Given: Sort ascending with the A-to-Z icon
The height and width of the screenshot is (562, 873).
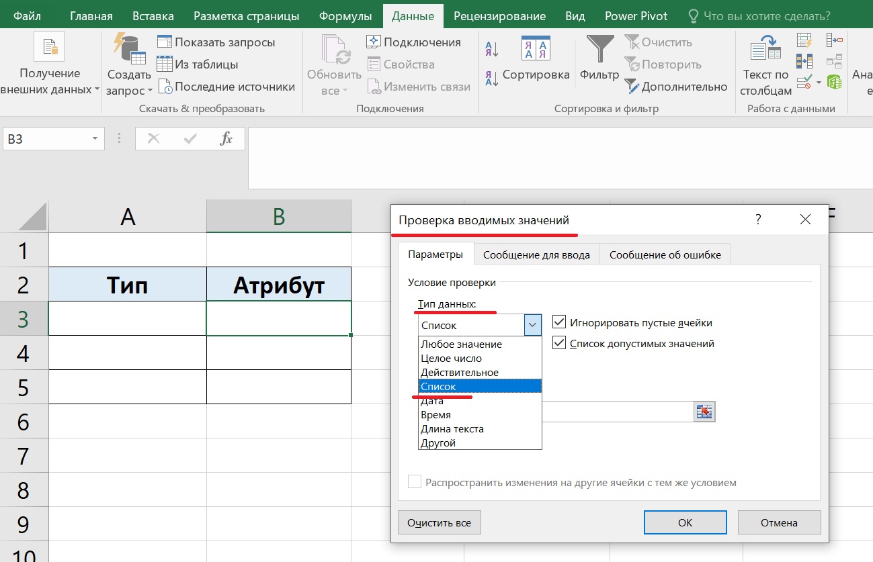Looking at the screenshot, I should (x=491, y=48).
